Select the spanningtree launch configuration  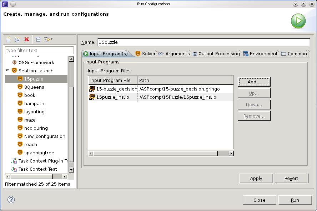[39, 153]
